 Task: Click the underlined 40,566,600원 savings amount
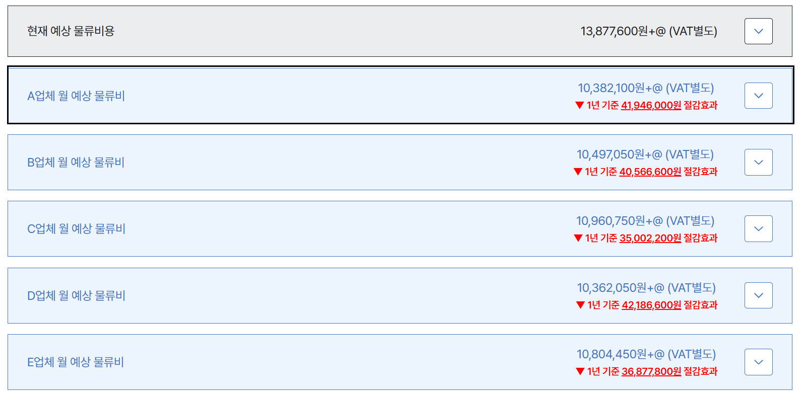[x=650, y=172]
